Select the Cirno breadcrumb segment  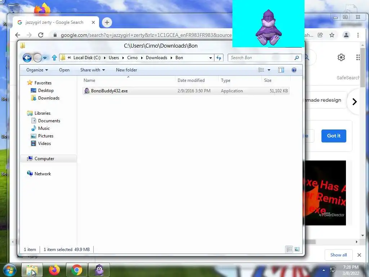pyautogui.click(x=132, y=58)
